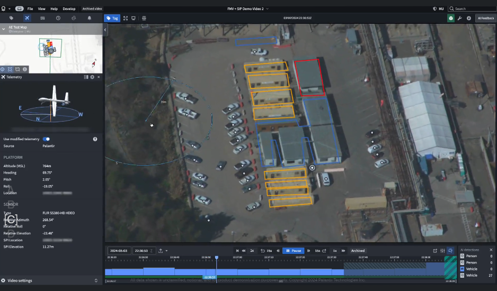Click the Telemetry panel layout columns icon
The width and height of the screenshot is (497, 291).
click(86, 77)
